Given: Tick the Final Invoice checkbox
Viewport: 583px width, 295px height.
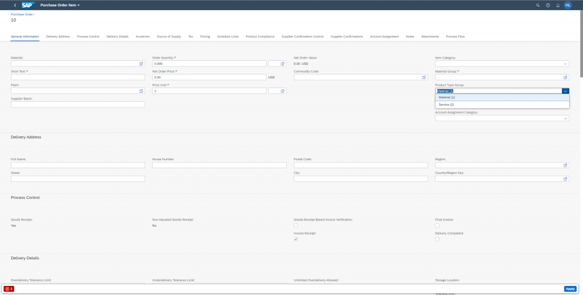Looking at the screenshot, I should 437,226.
